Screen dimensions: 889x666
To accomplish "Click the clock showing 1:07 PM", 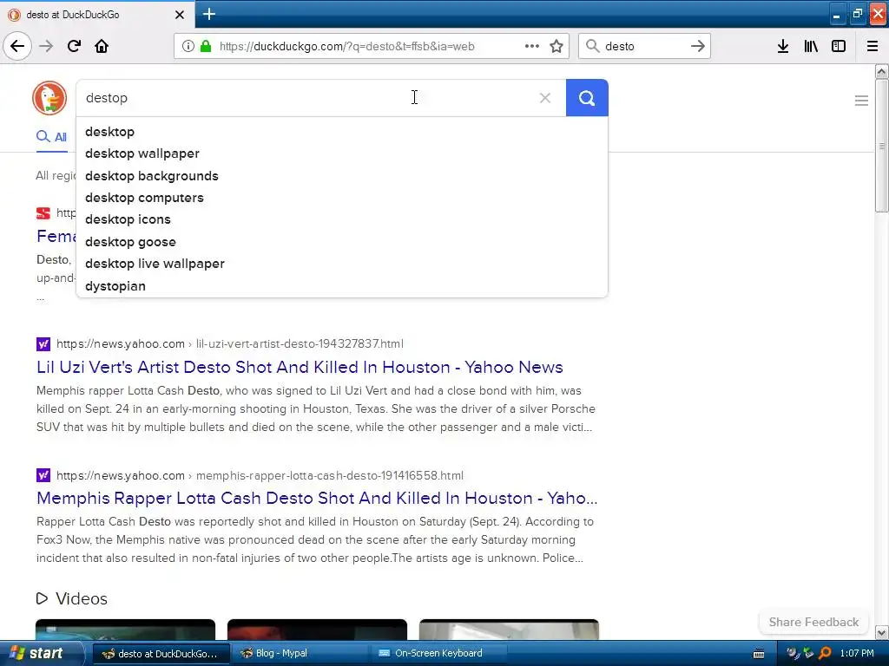I will tap(857, 653).
